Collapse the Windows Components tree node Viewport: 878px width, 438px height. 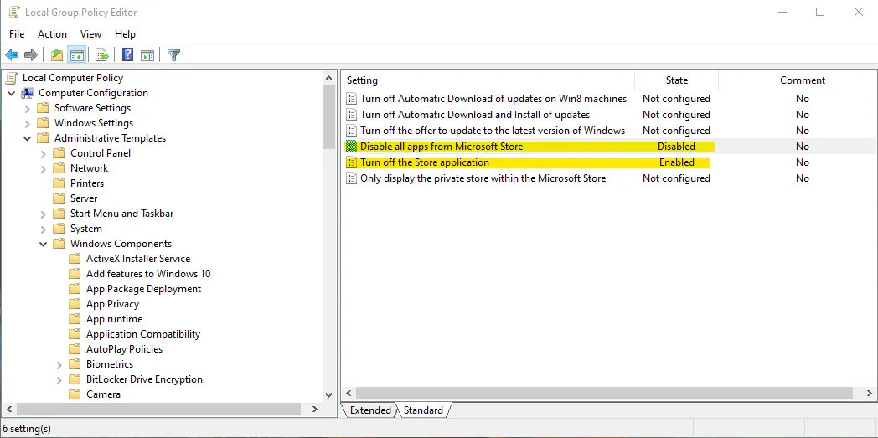click(x=44, y=244)
